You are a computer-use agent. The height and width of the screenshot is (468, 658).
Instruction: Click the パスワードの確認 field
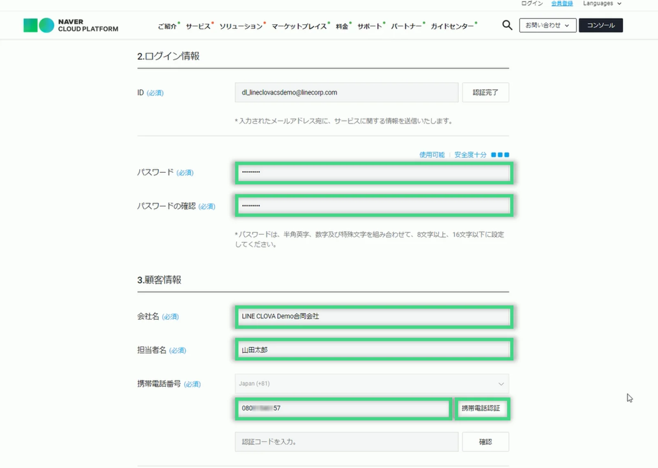point(374,205)
